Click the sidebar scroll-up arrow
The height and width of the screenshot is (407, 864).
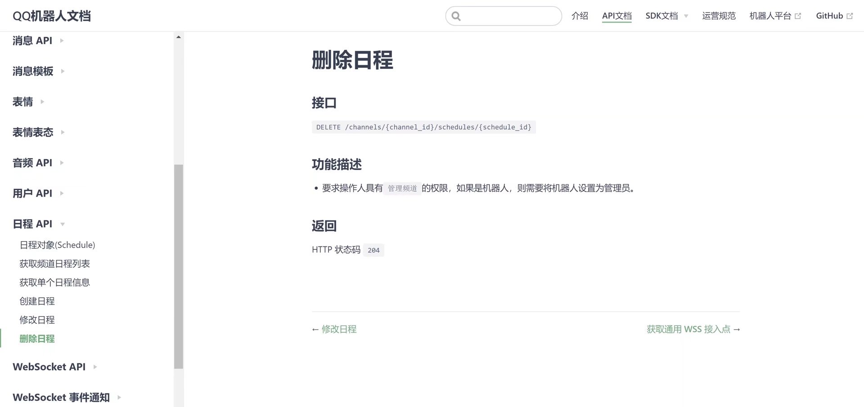pyautogui.click(x=179, y=37)
